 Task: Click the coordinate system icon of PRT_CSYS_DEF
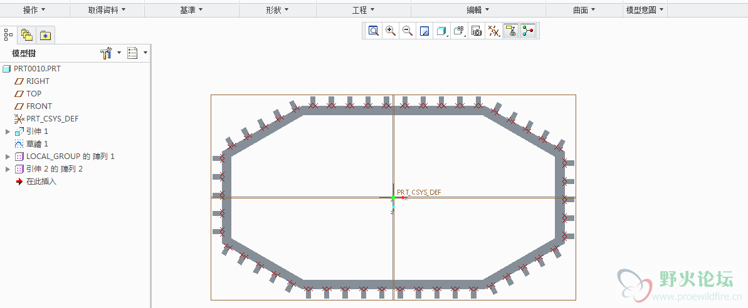(19, 118)
